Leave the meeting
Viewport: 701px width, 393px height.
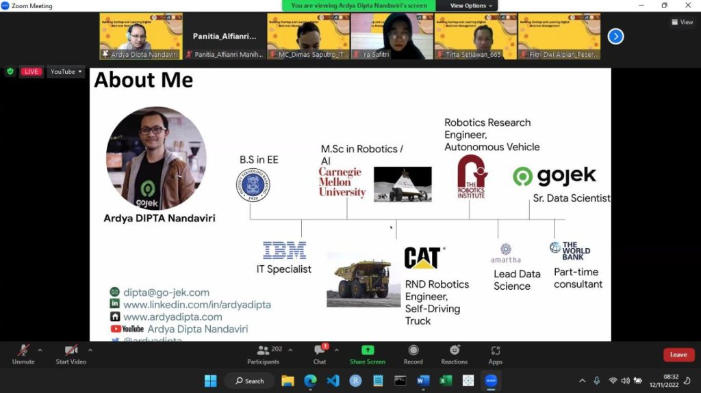[x=678, y=355]
